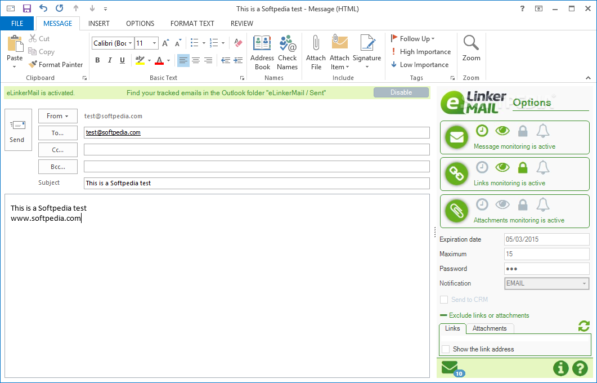This screenshot has height=383, width=597.
Task: Decrease the paragraph indent
Action: [x=226, y=60]
